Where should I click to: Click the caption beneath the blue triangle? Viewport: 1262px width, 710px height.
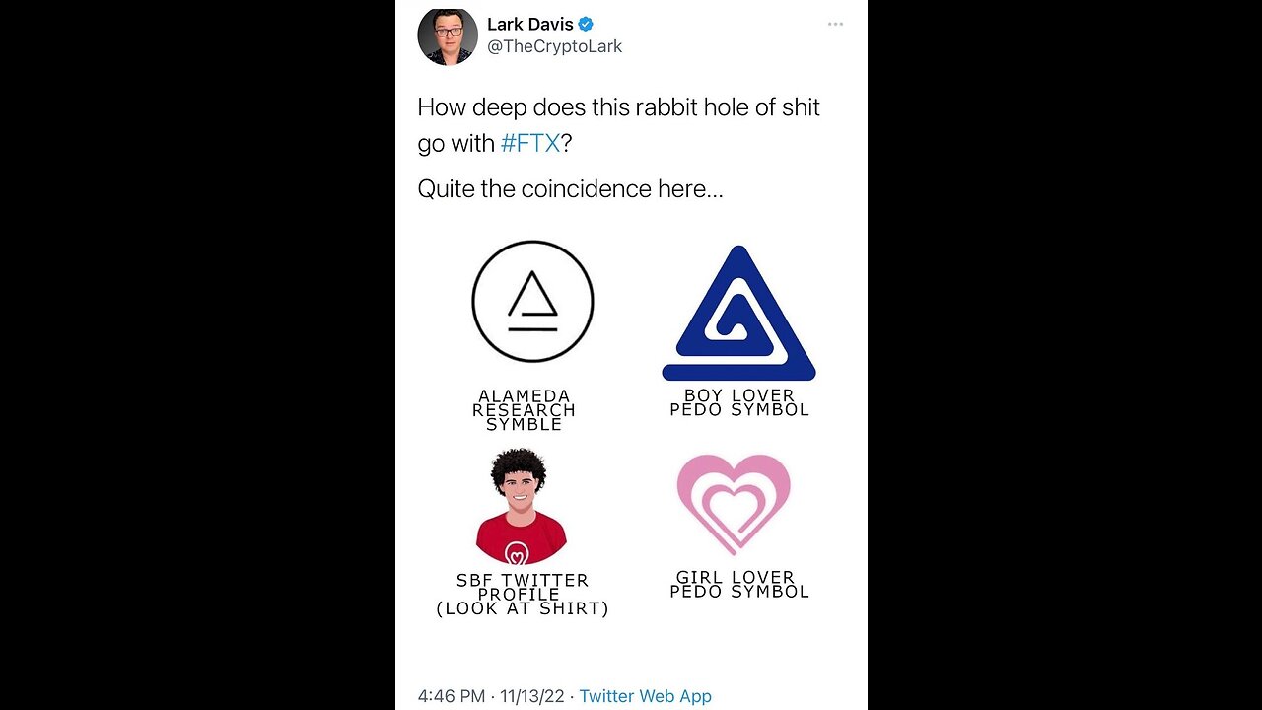(x=739, y=402)
